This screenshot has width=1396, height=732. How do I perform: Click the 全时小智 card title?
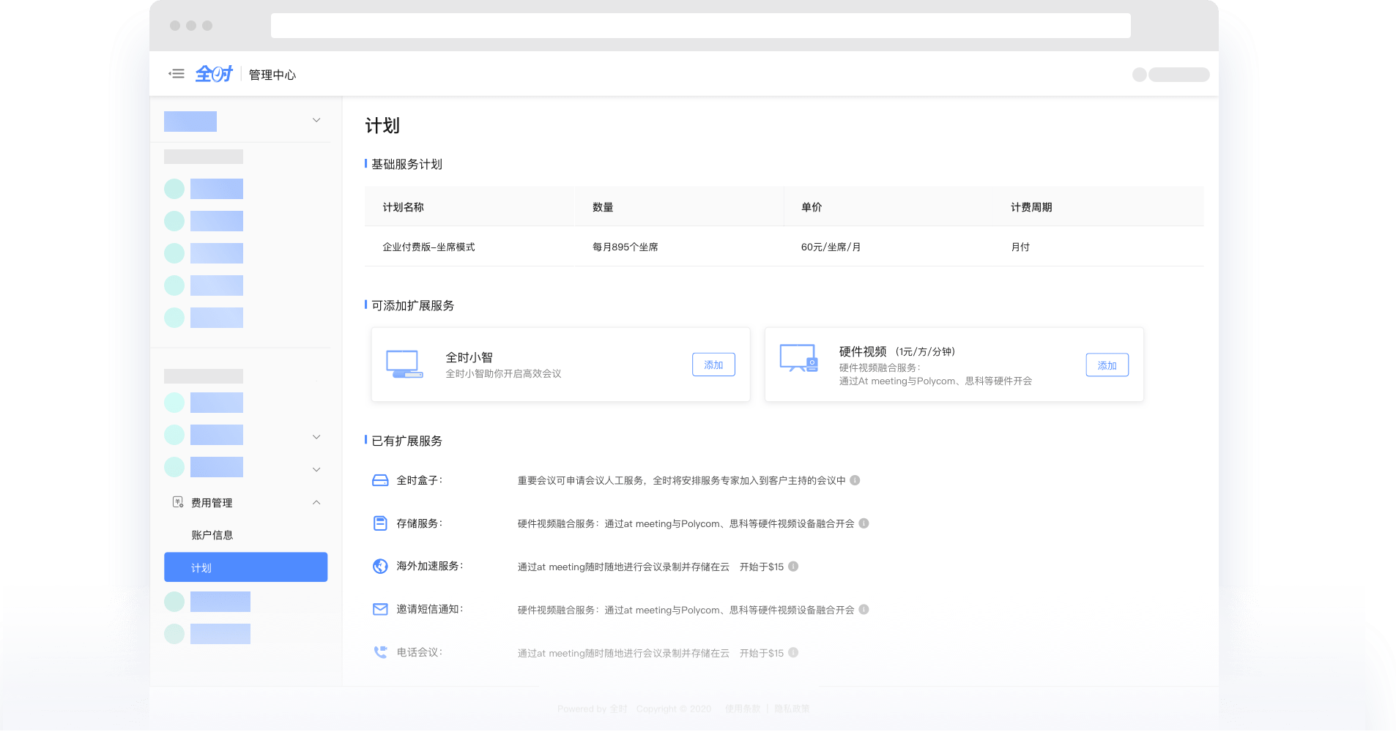coord(469,357)
